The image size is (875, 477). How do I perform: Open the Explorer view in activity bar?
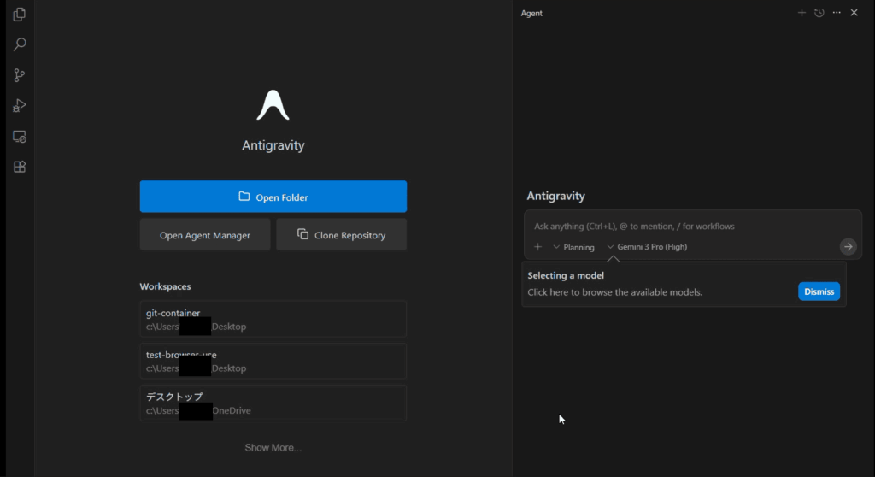click(x=20, y=15)
